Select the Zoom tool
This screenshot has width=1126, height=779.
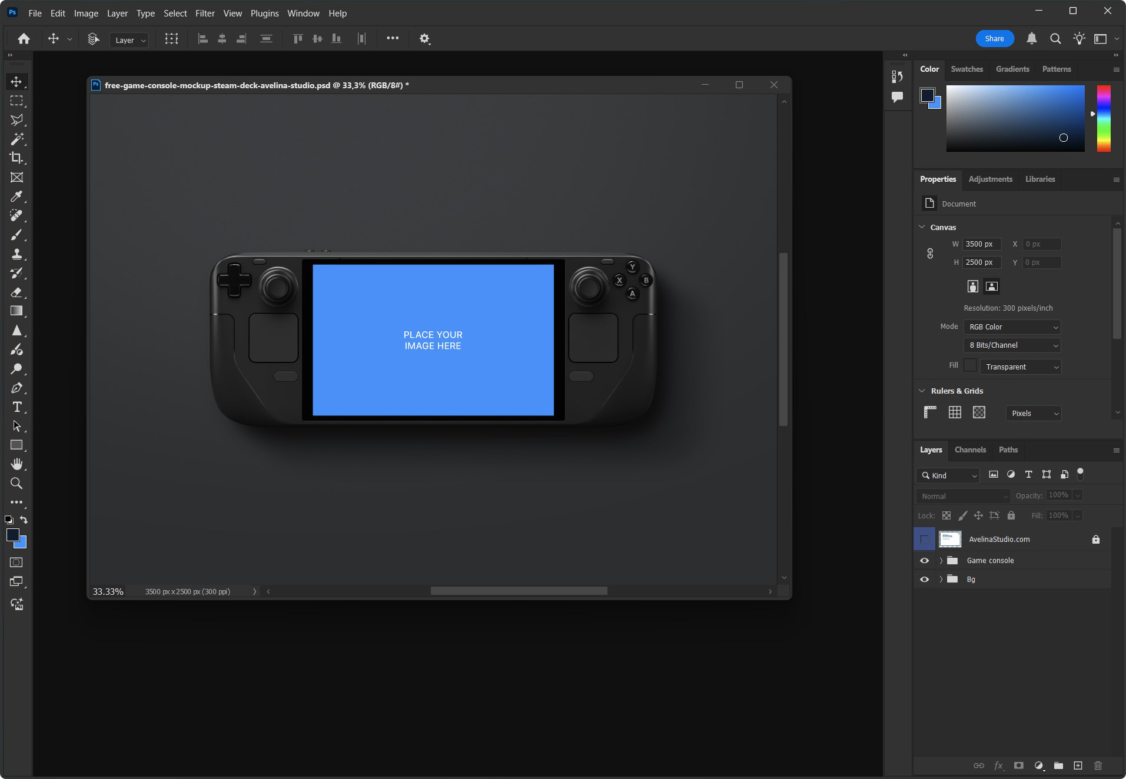click(16, 484)
